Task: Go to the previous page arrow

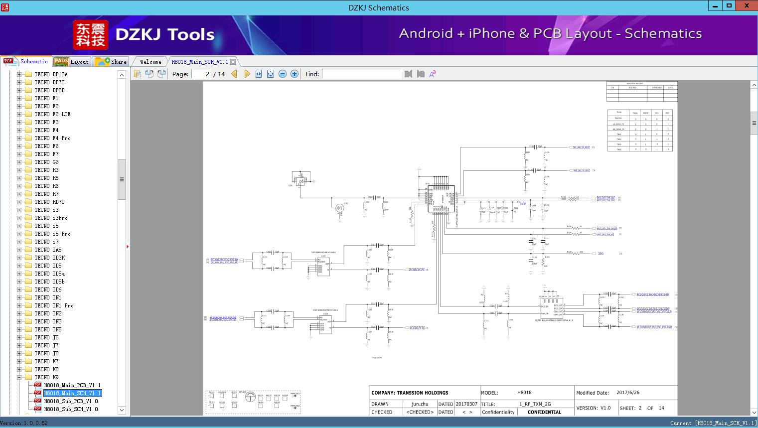Action: [234, 74]
